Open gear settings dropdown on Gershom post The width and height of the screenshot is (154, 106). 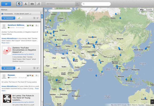coord(37,25)
